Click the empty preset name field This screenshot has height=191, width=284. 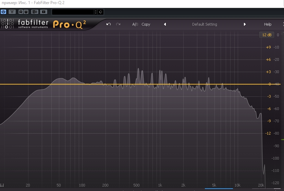73,12
